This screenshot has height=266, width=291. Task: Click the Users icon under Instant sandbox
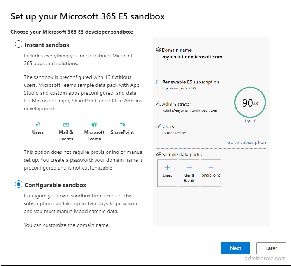(x=38, y=124)
